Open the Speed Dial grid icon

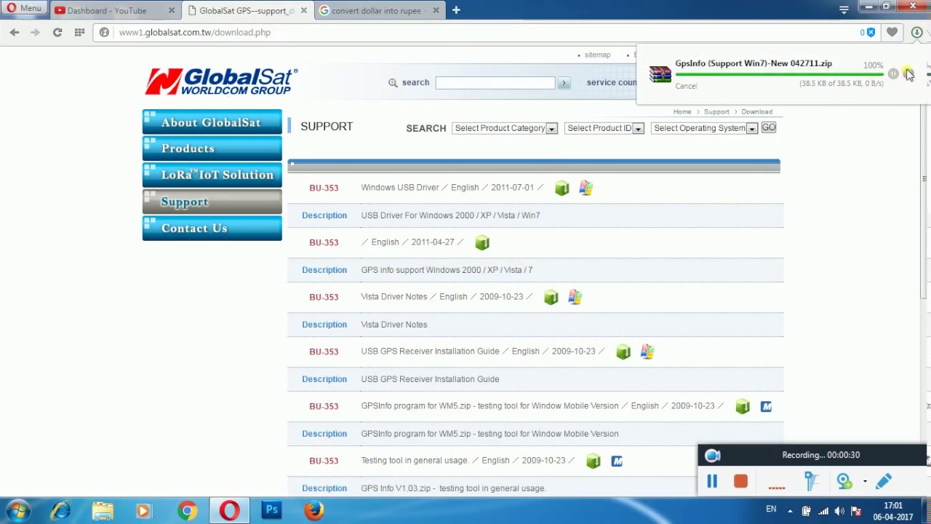[x=79, y=32]
